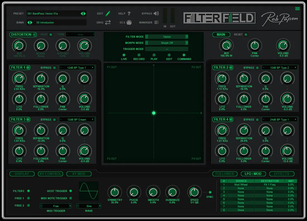This screenshot has width=307, height=221.
Task: Toggle the LFO SYNC LED
Action: [210, 192]
